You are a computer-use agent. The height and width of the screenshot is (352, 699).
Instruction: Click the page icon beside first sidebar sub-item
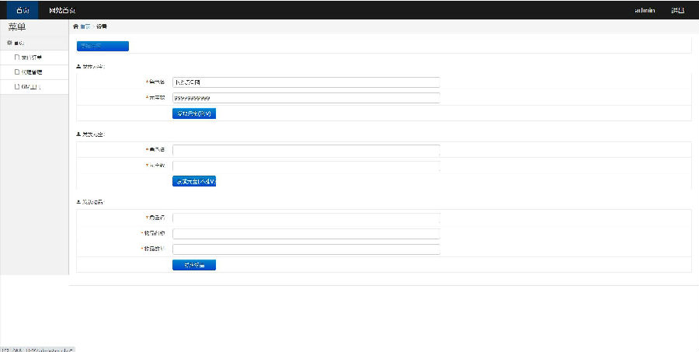click(17, 58)
